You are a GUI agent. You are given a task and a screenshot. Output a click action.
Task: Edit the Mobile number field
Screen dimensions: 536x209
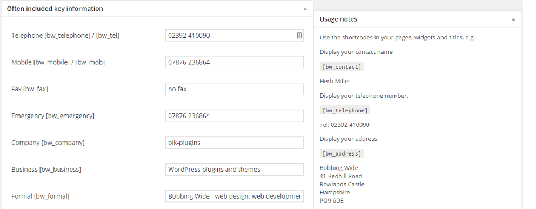234,62
